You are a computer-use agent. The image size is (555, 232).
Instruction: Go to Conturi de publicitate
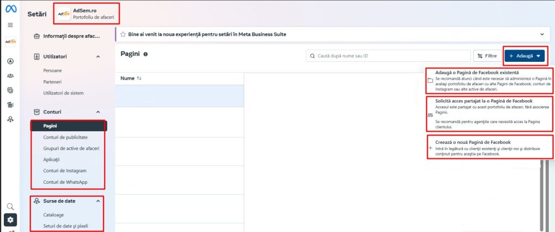coord(65,137)
